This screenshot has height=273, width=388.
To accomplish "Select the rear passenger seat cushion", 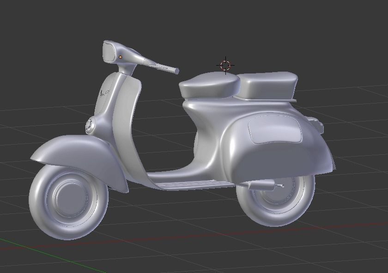I will pyautogui.click(x=268, y=85).
